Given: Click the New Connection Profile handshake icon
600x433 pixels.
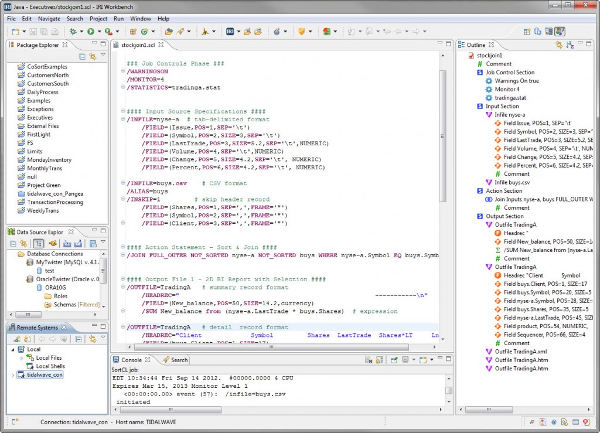Looking at the screenshot, I should 53,244.
